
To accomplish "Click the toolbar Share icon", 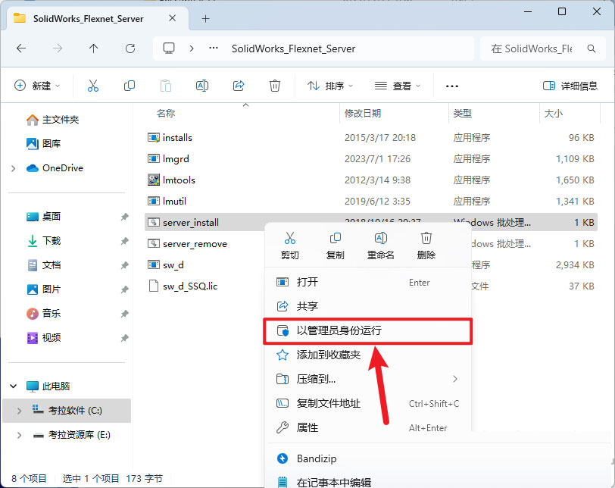I will [239, 86].
